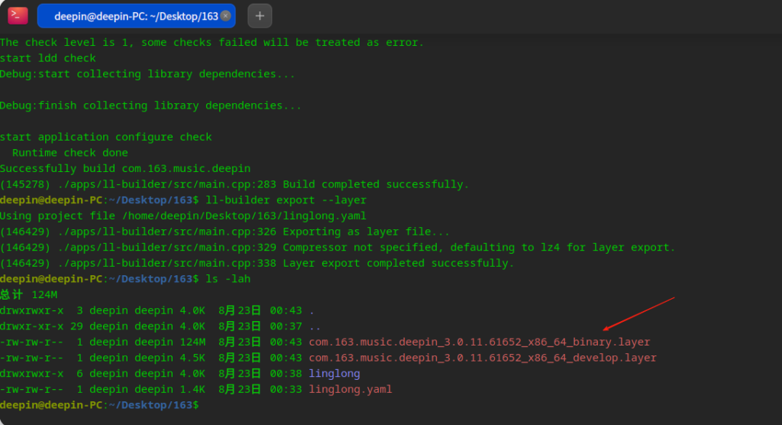This screenshot has height=425, width=782.
Task: Click the x86_64_develop.layer file name
Action: tap(482, 358)
